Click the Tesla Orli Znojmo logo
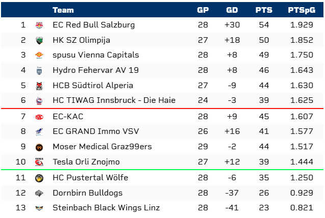The image size is (325, 218). point(39,162)
